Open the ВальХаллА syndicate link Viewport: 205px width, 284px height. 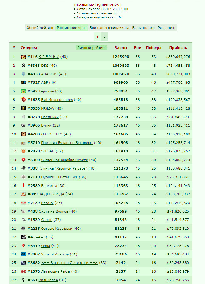(x=48, y=280)
